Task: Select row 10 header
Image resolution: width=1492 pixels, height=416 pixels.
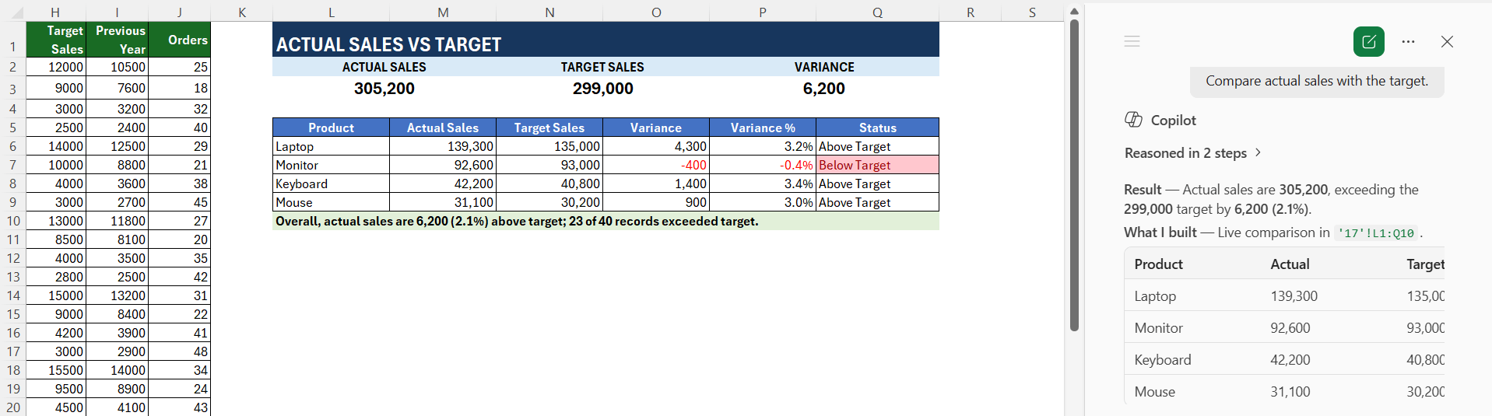Action: pyautogui.click(x=13, y=221)
